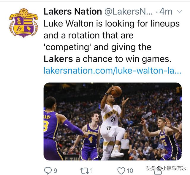Click the reply speech bubble icon

point(48,171)
